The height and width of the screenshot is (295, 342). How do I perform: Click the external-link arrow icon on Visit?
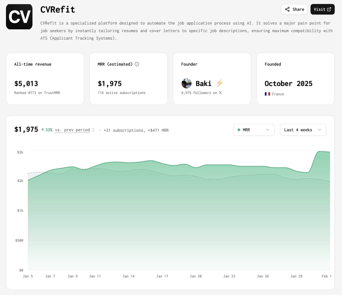pyautogui.click(x=329, y=9)
